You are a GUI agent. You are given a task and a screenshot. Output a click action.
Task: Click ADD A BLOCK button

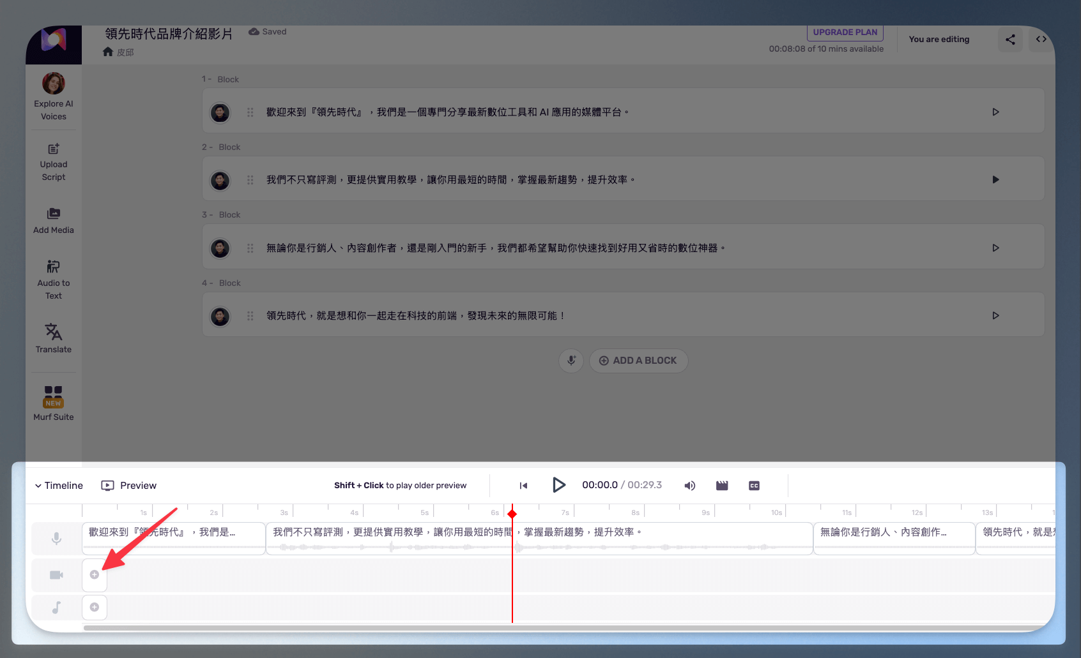(x=638, y=361)
